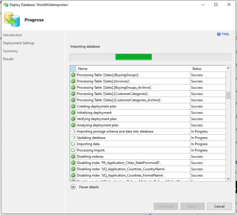Viewport: 237px width, 215px height.
Task: Click scroll down arrow in progress list
Action: point(228,179)
